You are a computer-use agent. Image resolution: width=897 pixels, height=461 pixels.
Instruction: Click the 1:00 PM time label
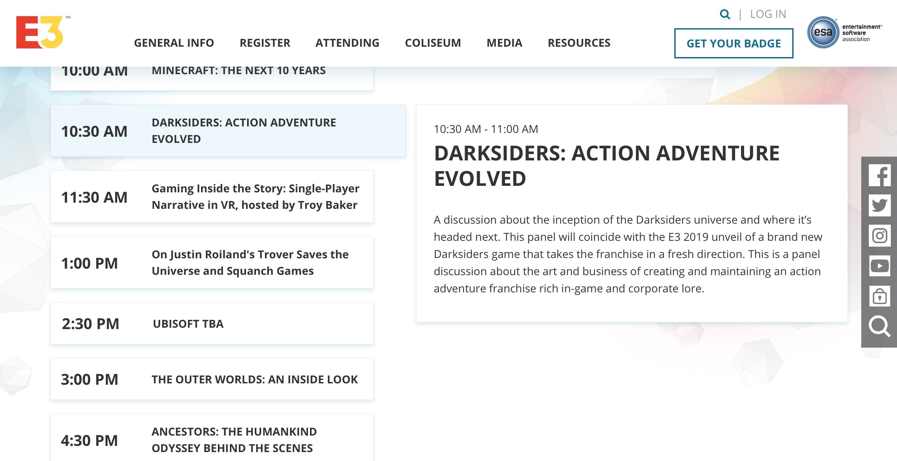[x=89, y=263]
